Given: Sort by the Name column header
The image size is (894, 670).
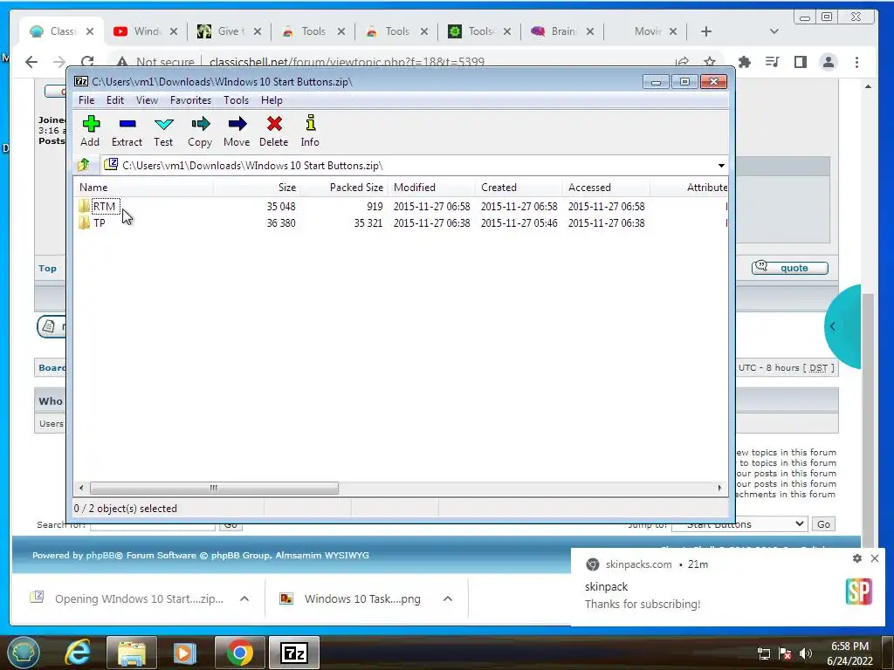Looking at the screenshot, I should tap(144, 188).
